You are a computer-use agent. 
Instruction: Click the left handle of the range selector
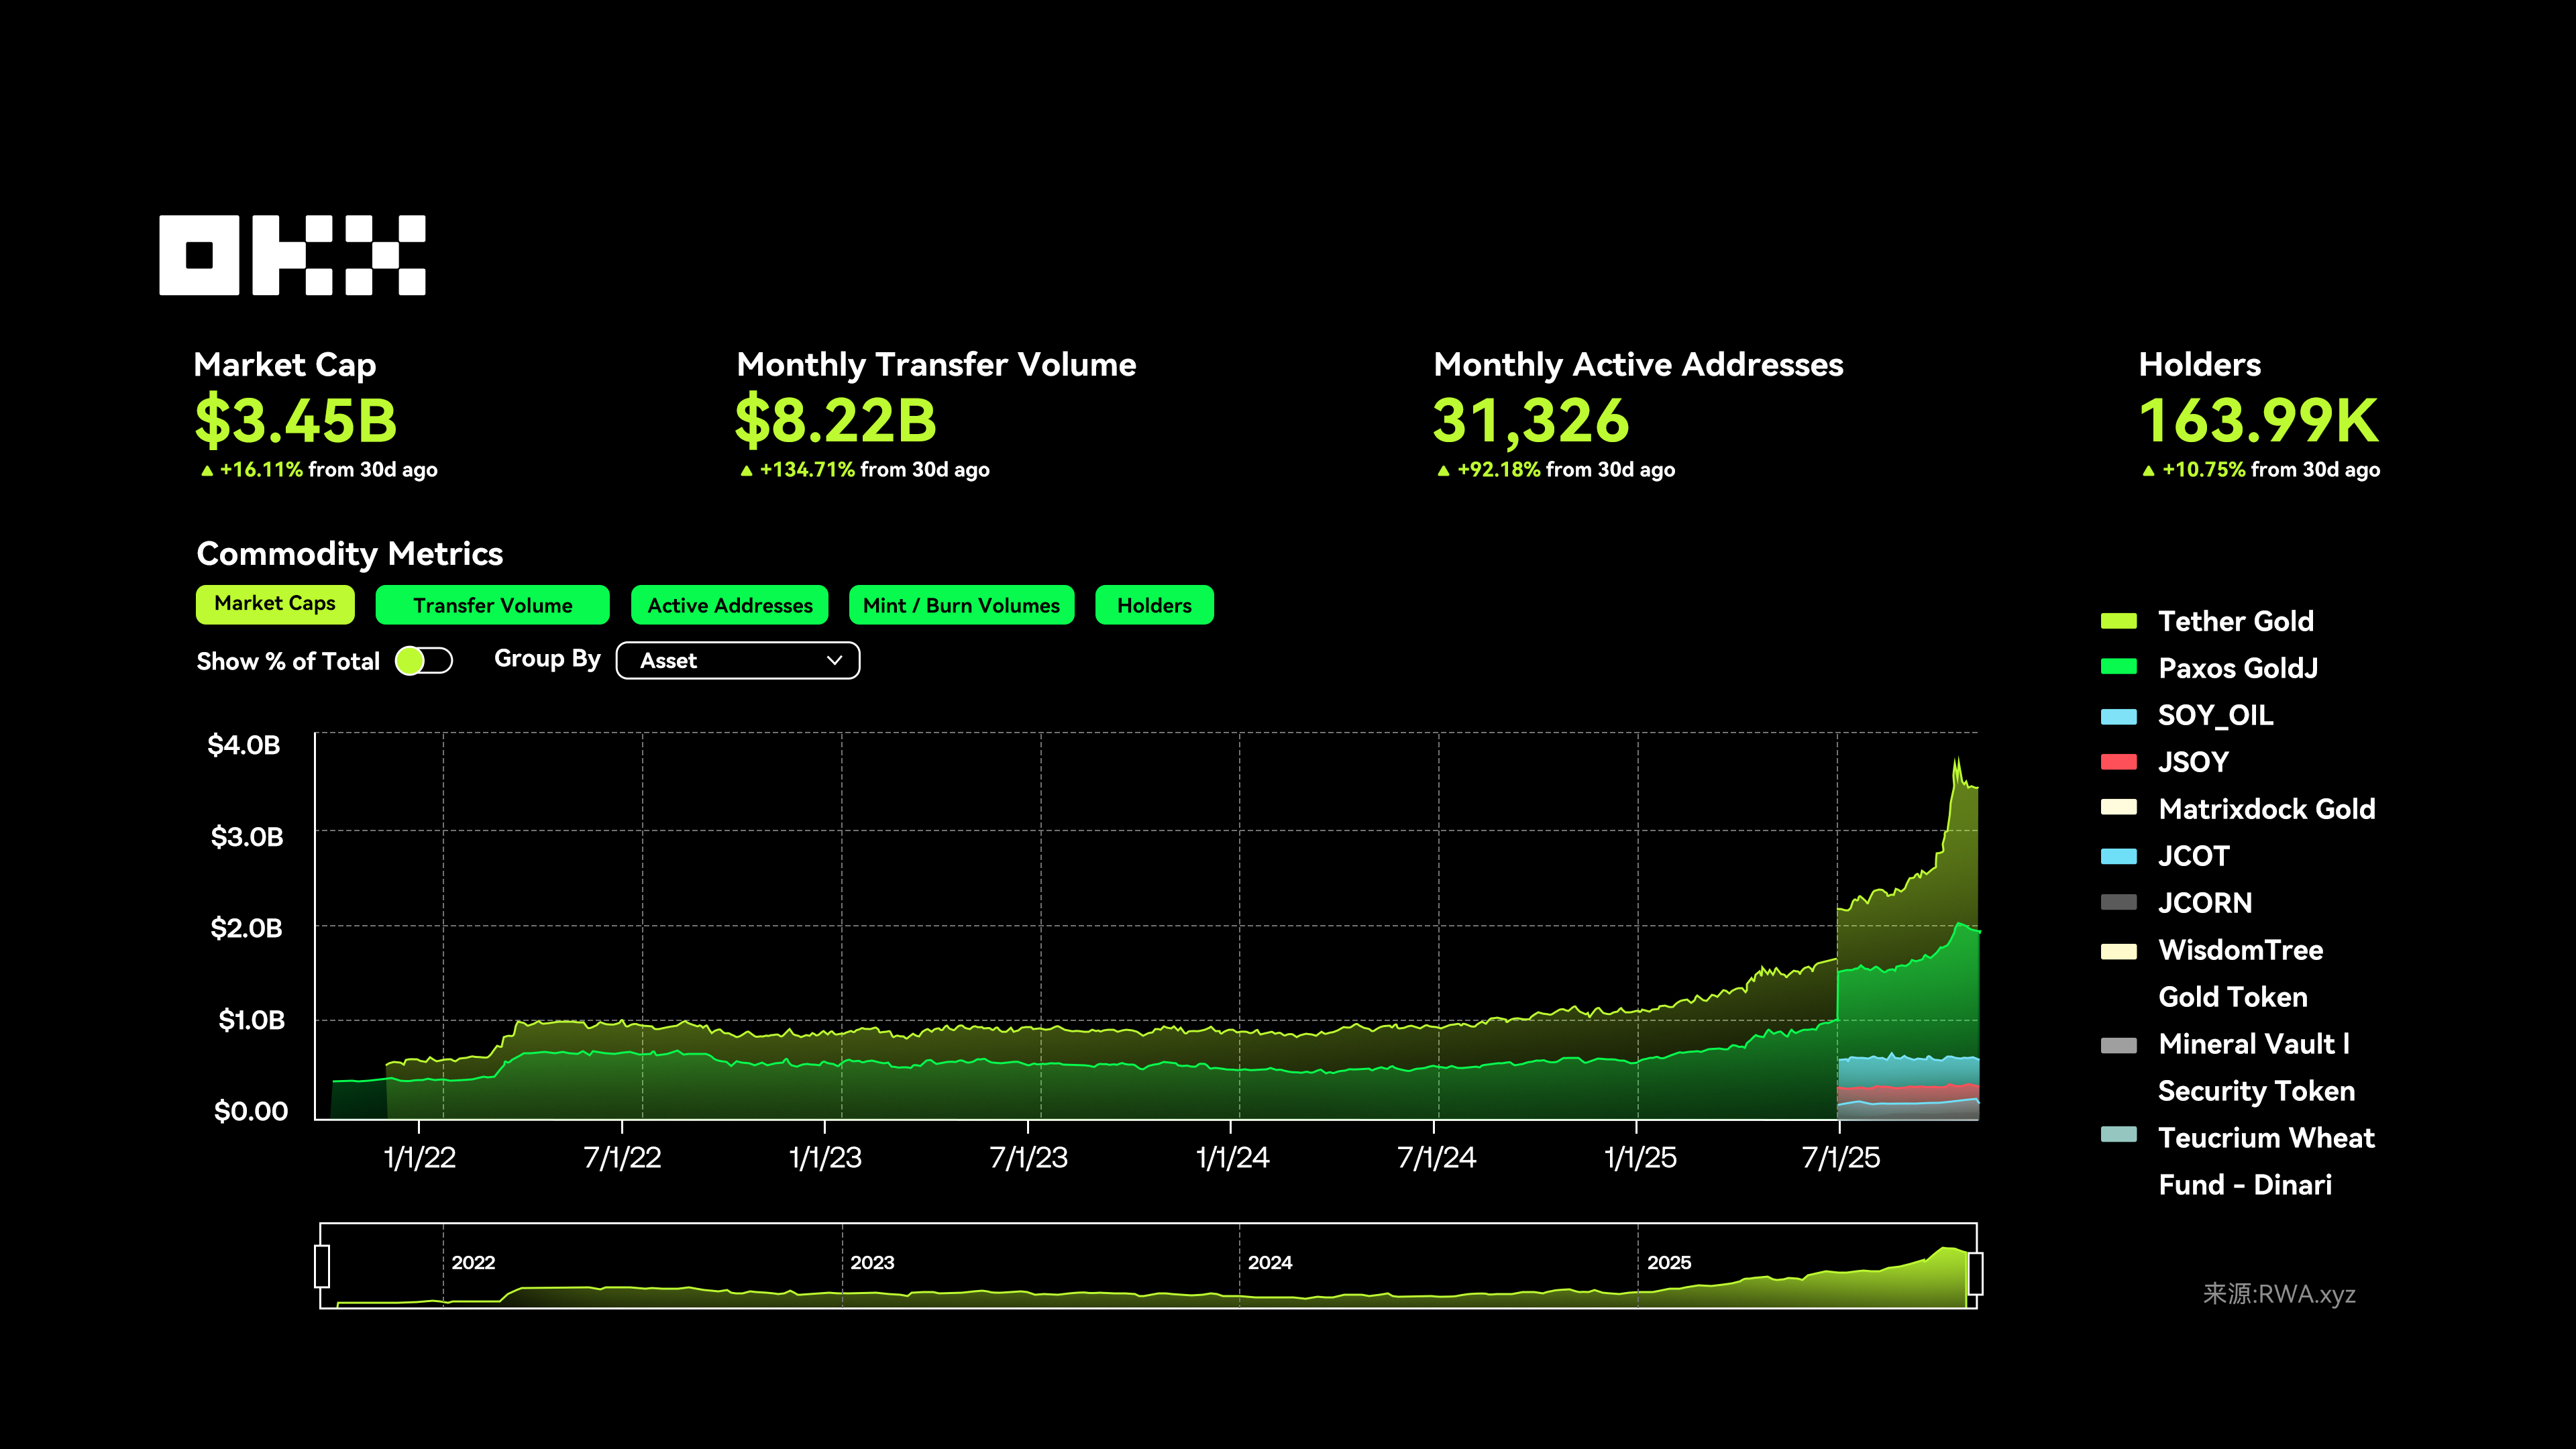322,1266
